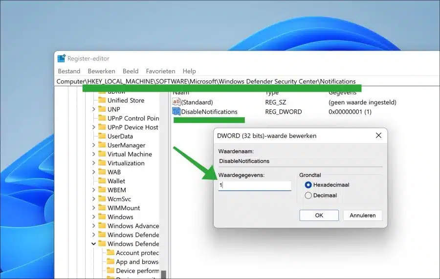The width and height of the screenshot is (440, 279).
Task: Click the Gegevens column header
Action: point(342,93)
